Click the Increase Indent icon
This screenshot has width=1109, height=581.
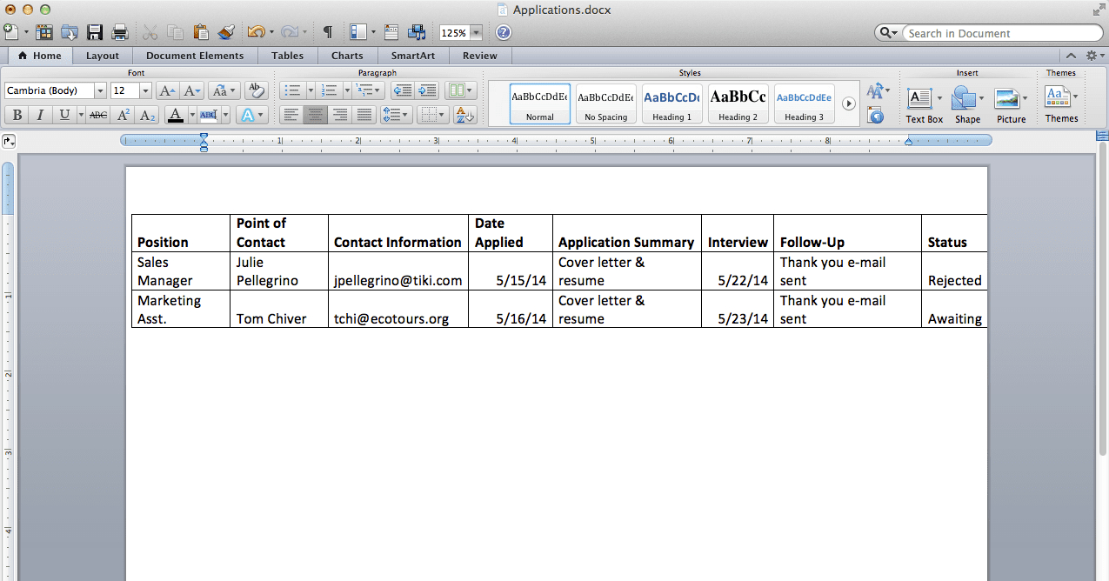(427, 90)
